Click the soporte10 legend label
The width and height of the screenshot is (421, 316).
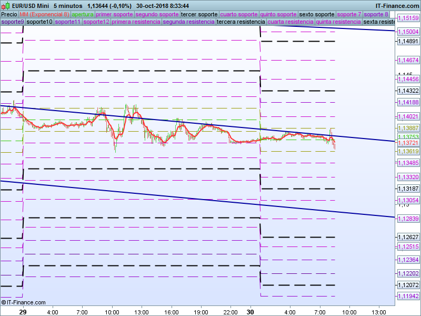click(x=39, y=22)
